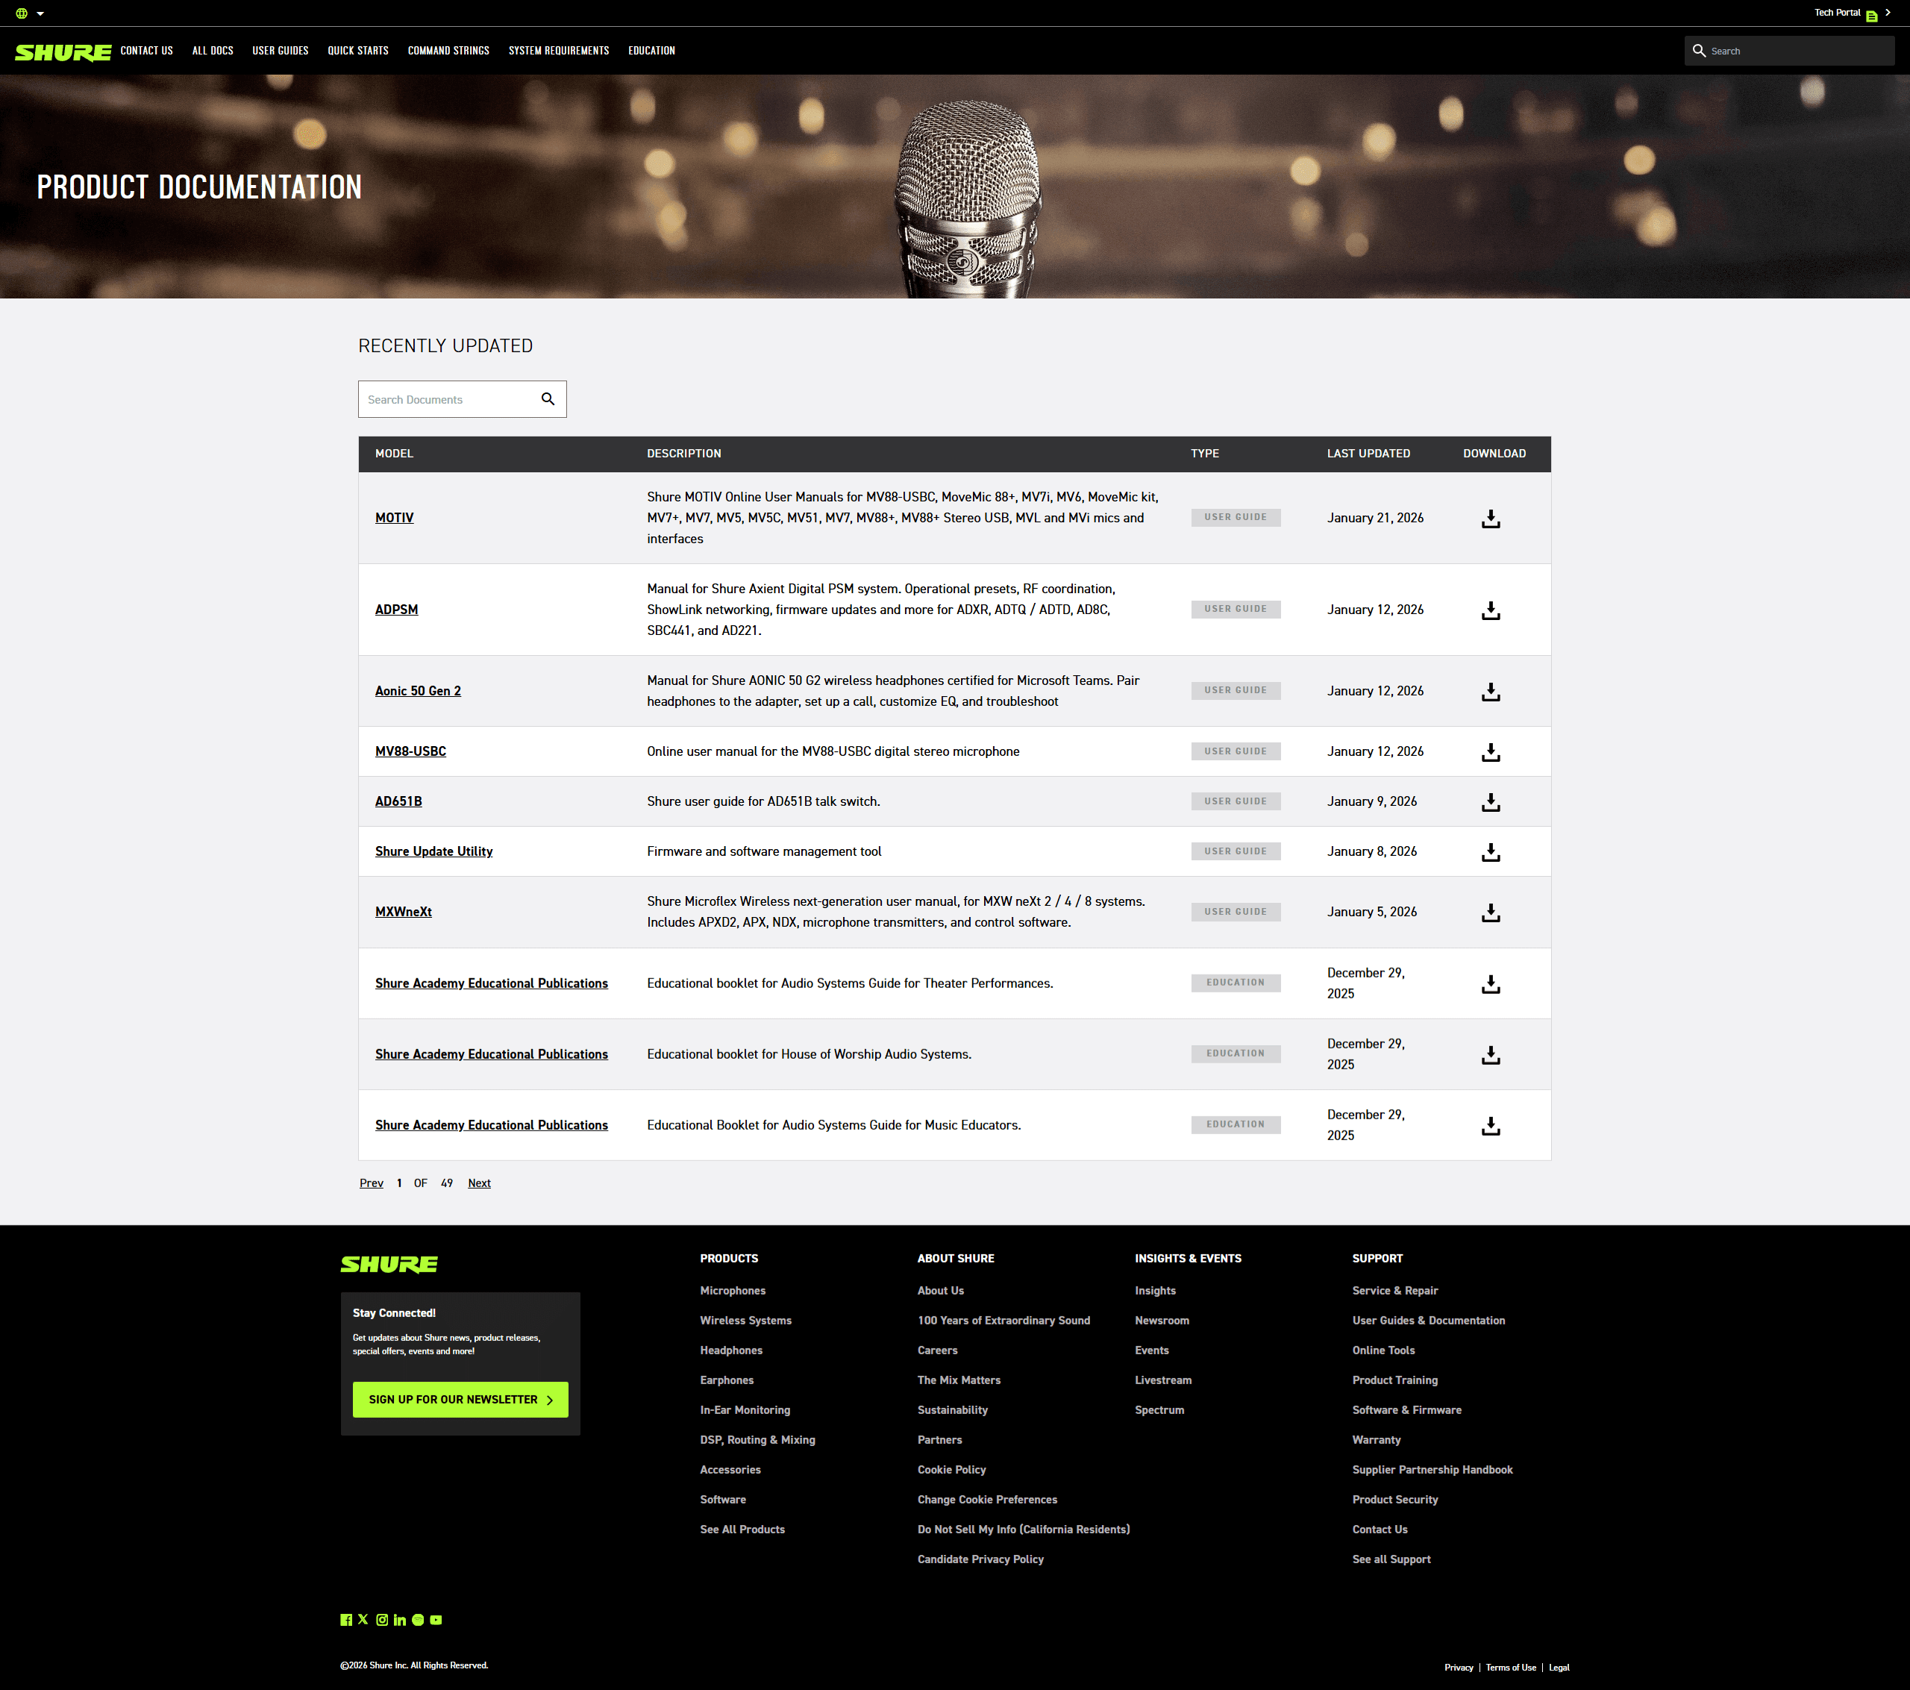Click the search magnifier in Search Documents box
The width and height of the screenshot is (1910, 1690).
(x=548, y=399)
